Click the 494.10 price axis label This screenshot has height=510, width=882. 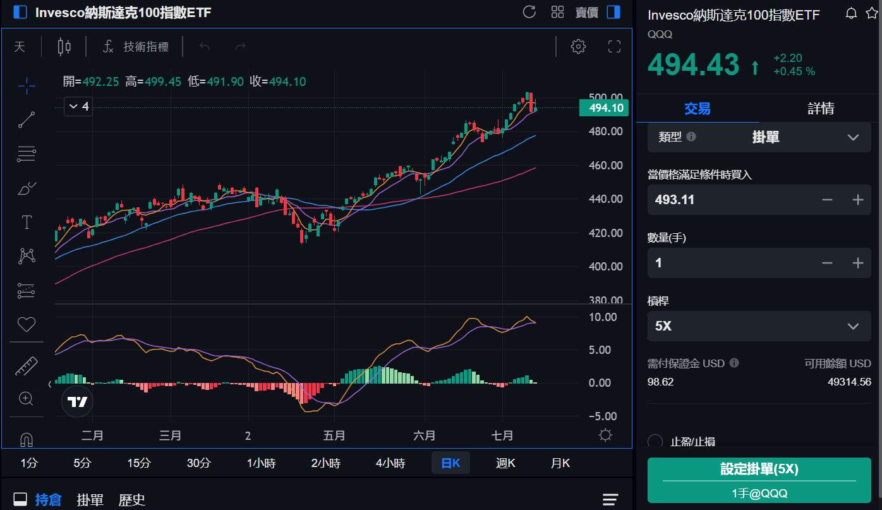pos(603,108)
